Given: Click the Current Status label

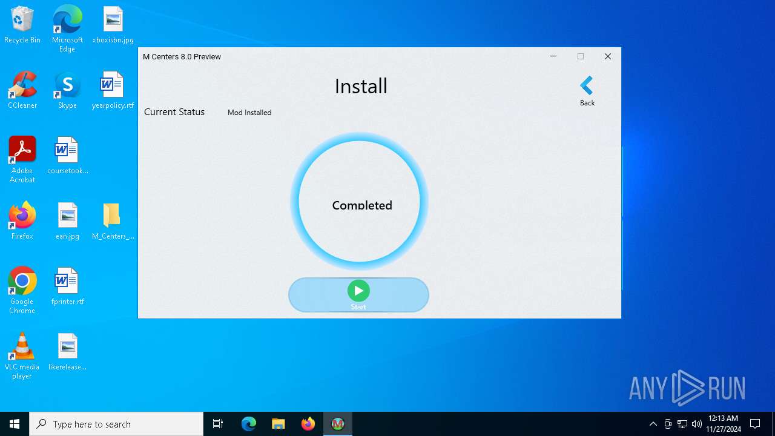Looking at the screenshot, I should pyautogui.click(x=174, y=112).
